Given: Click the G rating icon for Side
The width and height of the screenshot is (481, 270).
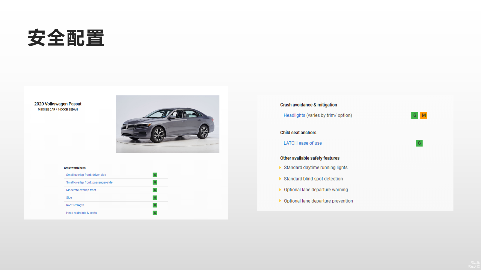Looking at the screenshot, I should [x=155, y=198].
